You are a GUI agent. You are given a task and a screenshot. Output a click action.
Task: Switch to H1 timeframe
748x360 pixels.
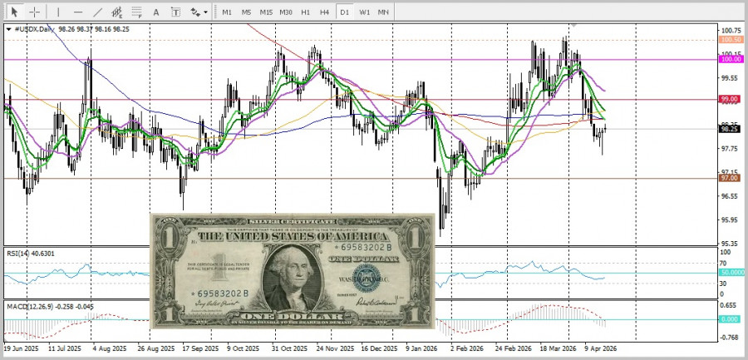pyautogui.click(x=305, y=12)
